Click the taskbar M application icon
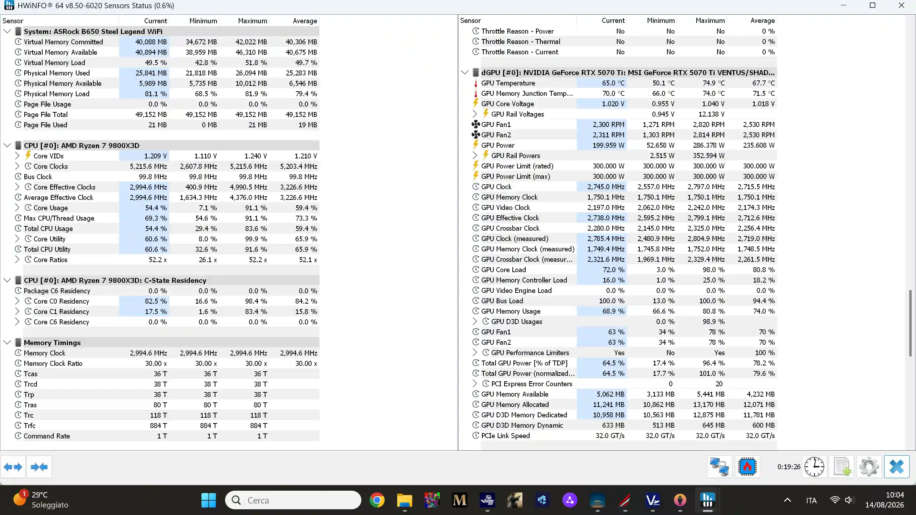The width and height of the screenshot is (916, 515). pyautogui.click(x=459, y=500)
